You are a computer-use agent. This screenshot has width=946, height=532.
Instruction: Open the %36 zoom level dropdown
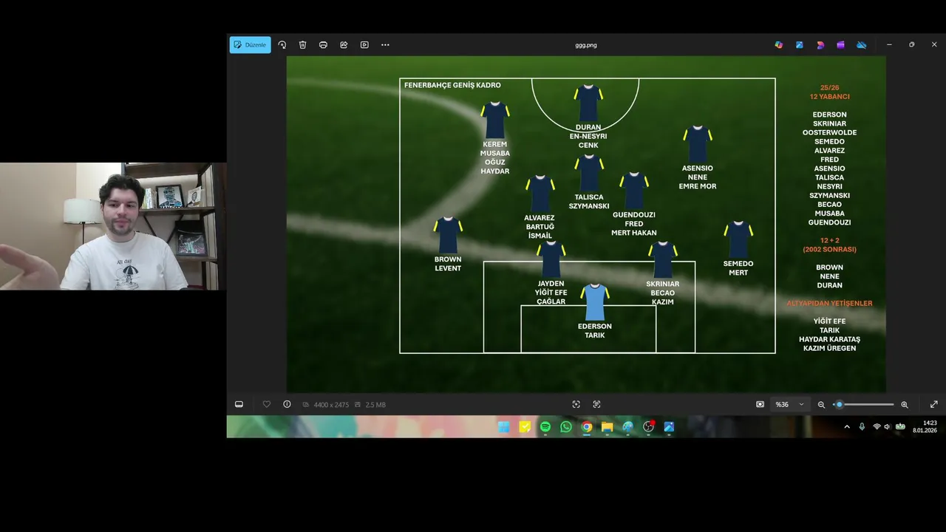(789, 404)
